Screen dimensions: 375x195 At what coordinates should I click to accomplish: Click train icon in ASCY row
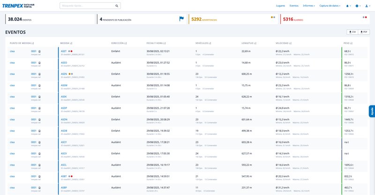coord(39,142)
